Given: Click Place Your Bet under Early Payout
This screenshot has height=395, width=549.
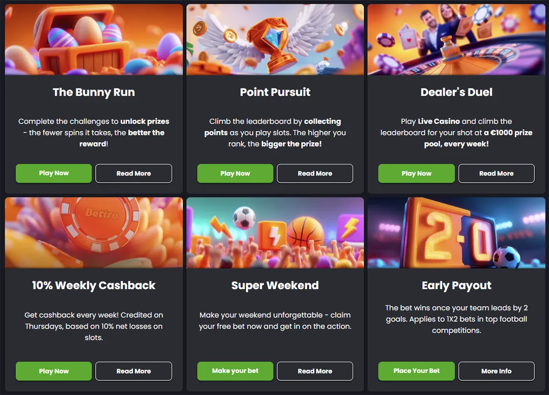Looking at the screenshot, I should [416, 371].
